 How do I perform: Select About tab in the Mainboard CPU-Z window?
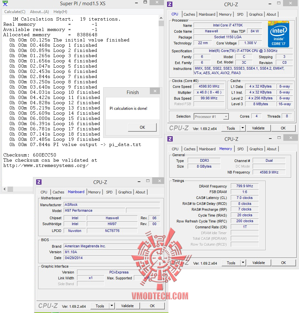(x=140, y=192)
